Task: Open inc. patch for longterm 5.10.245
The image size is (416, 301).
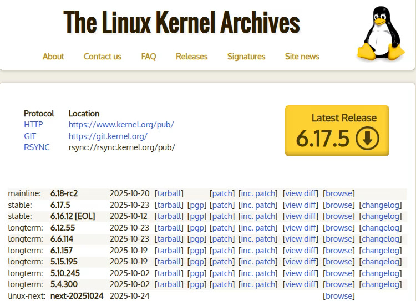Action: point(258,273)
